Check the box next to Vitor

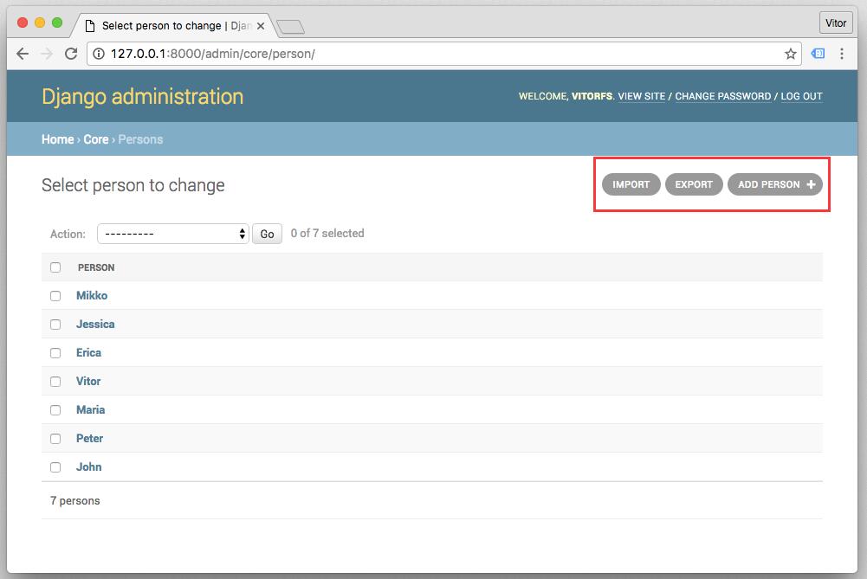pyautogui.click(x=55, y=382)
